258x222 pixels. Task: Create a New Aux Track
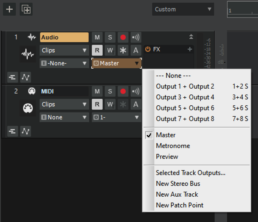coord(197,194)
